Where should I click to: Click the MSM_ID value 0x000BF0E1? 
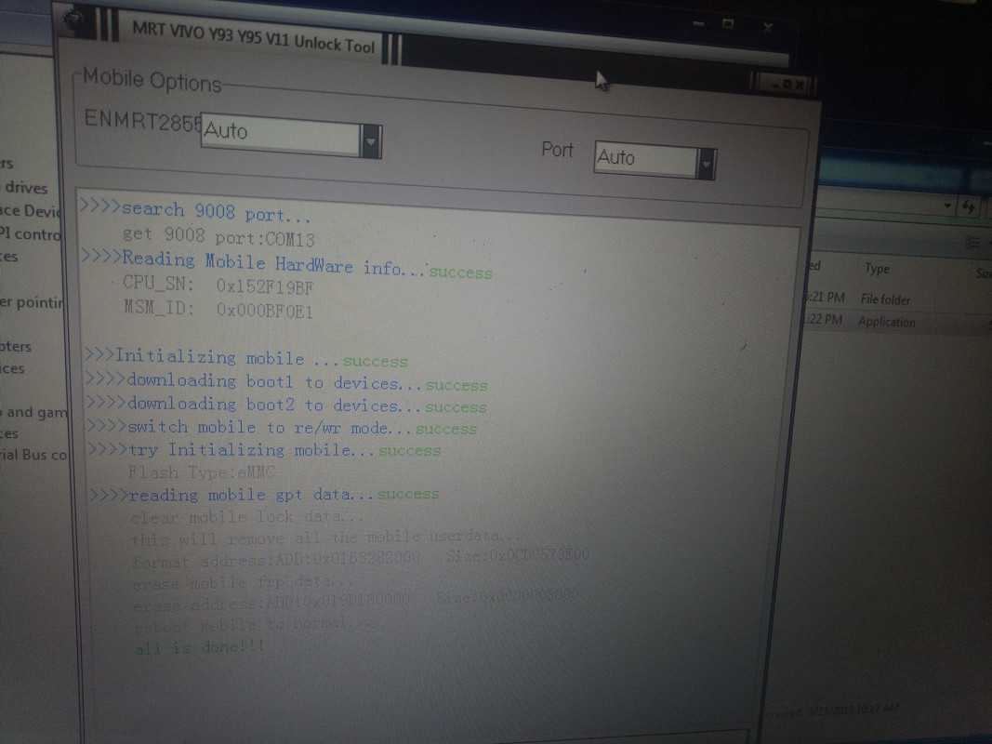pyautogui.click(x=264, y=310)
